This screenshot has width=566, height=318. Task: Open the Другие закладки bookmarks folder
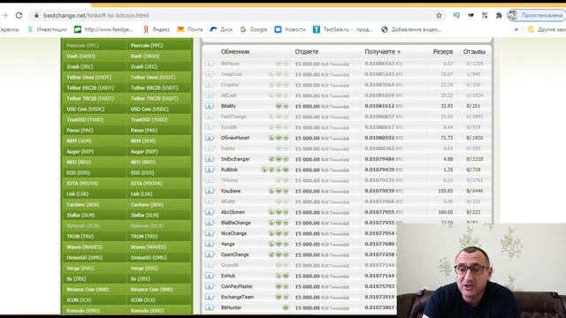point(547,29)
